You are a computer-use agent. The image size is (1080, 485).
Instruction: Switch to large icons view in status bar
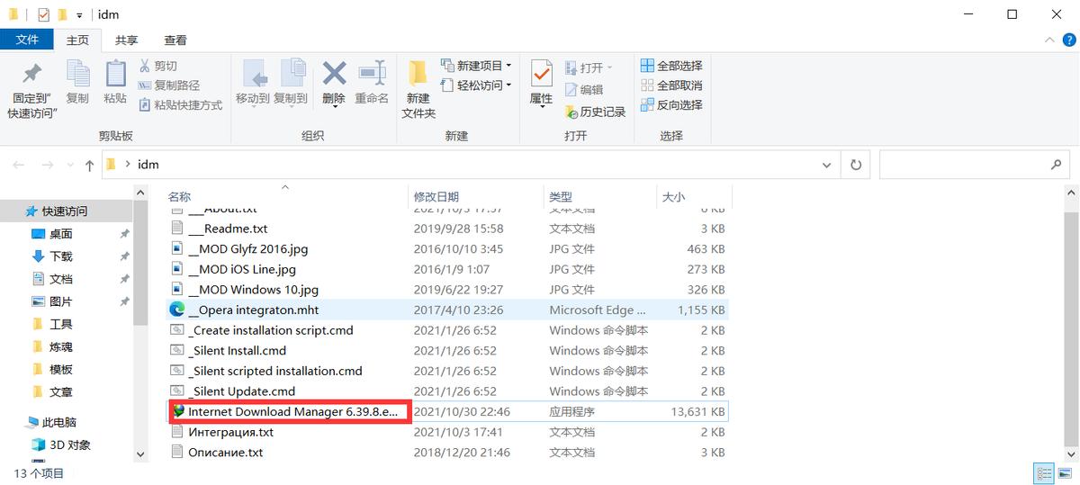tap(1065, 473)
